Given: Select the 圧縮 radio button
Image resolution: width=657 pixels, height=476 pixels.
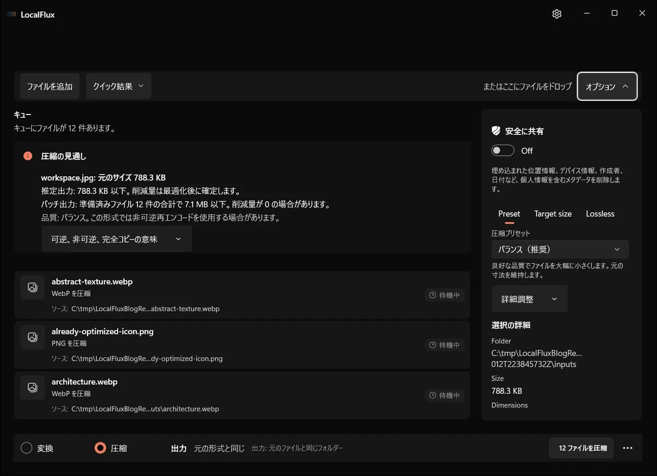Looking at the screenshot, I should point(100,448).
